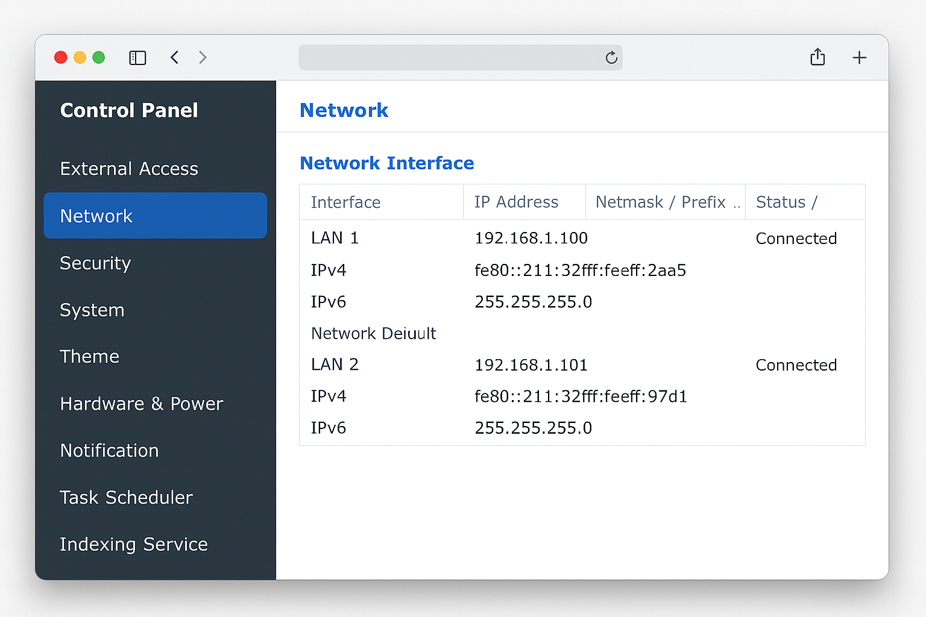The image size is (926, 617).
Task: Open a new browser tab
Action: click(860, 57)
